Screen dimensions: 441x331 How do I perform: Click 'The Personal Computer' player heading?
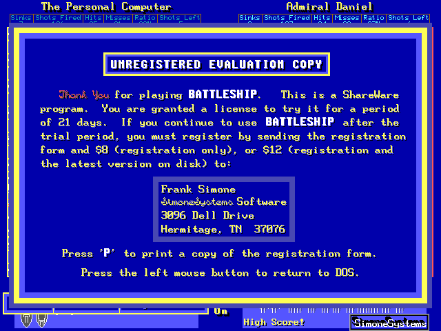pyautogui.click(x=106, y=6)
